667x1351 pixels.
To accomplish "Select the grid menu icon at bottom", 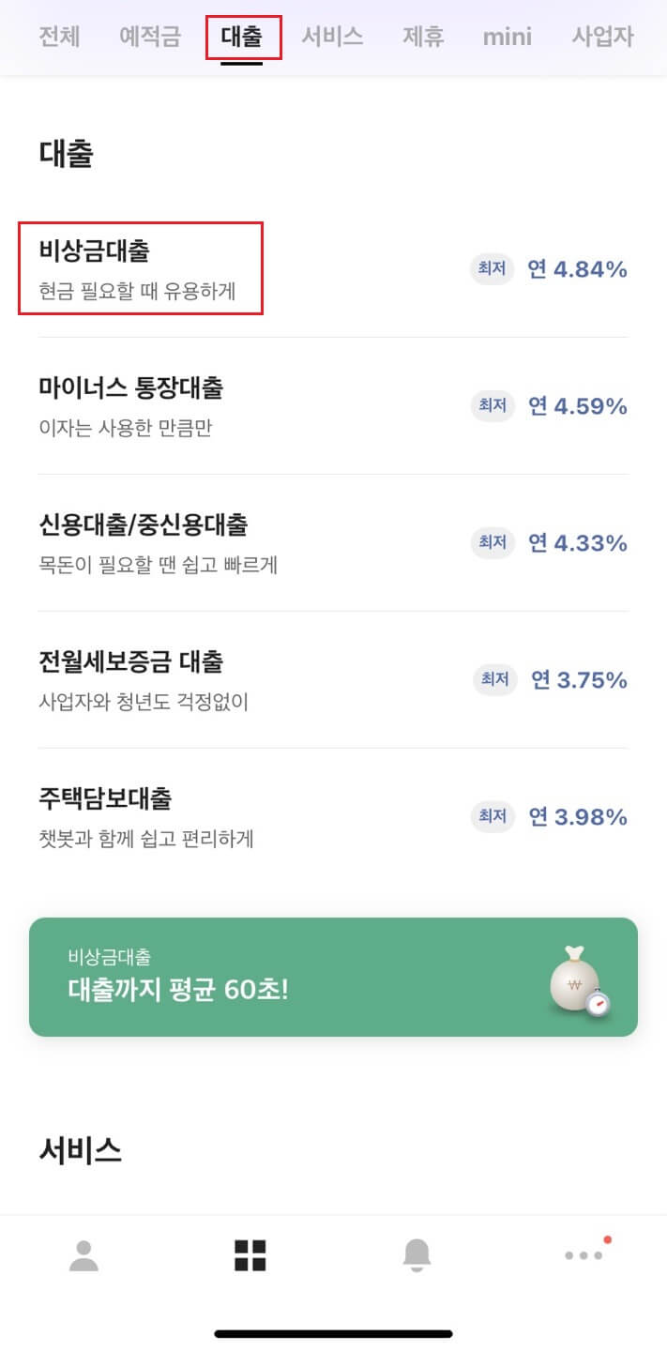I will point(250,1255).
